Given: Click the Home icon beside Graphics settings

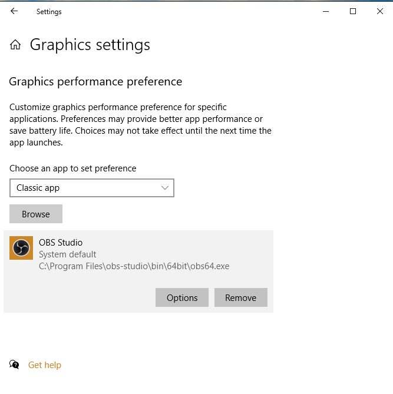Looking at the screenshot, I should 15,45.
